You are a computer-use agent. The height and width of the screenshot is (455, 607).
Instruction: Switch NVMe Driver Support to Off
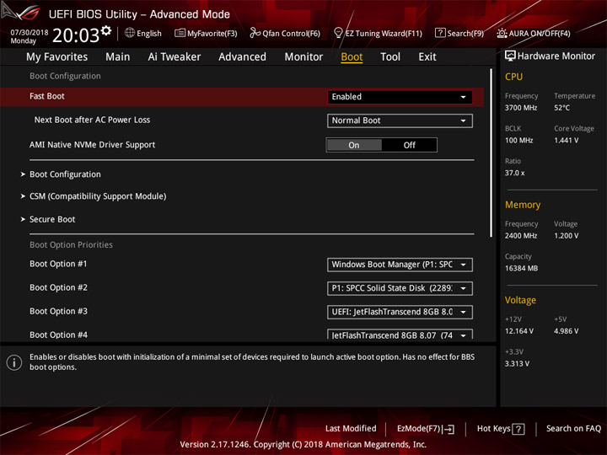[x=409, y=145]
